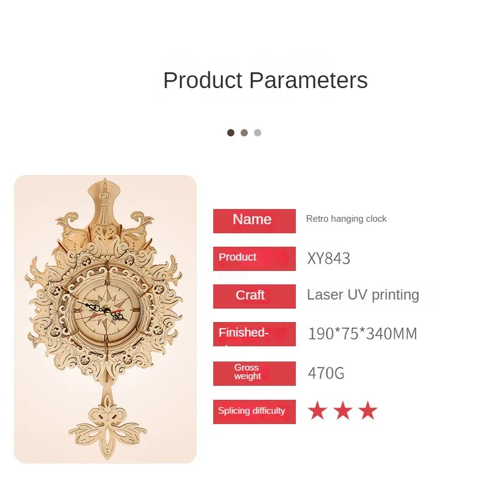The height and width of the screenshot is (497, 486).
Task: Click the 'Retro hanging clock' name text
Action: coord(346,219)
